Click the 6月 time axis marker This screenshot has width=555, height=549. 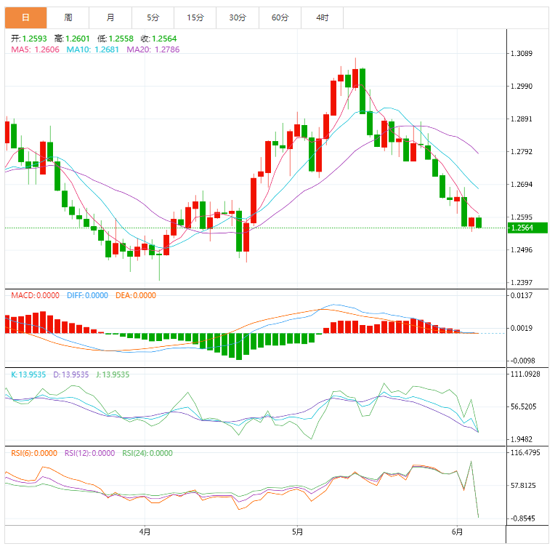pyautogui.click(x=457, y=532)
